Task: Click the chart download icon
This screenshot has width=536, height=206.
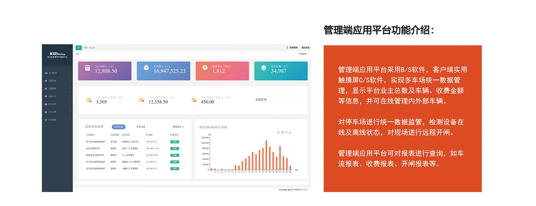Action: pos(290,132)
